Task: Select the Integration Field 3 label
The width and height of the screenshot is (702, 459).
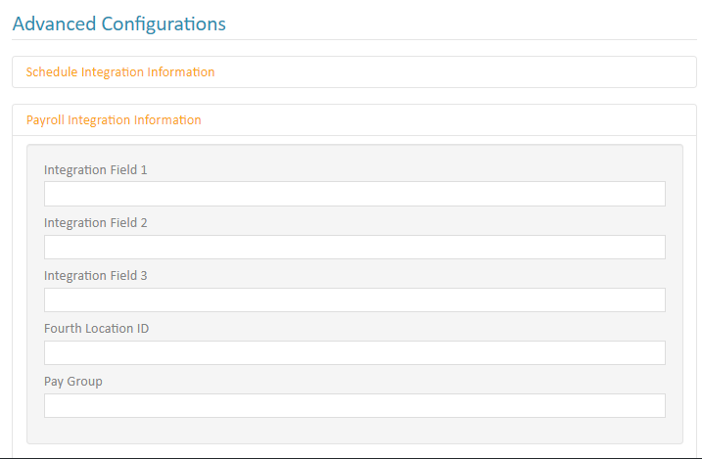Action: coord(95,276)
